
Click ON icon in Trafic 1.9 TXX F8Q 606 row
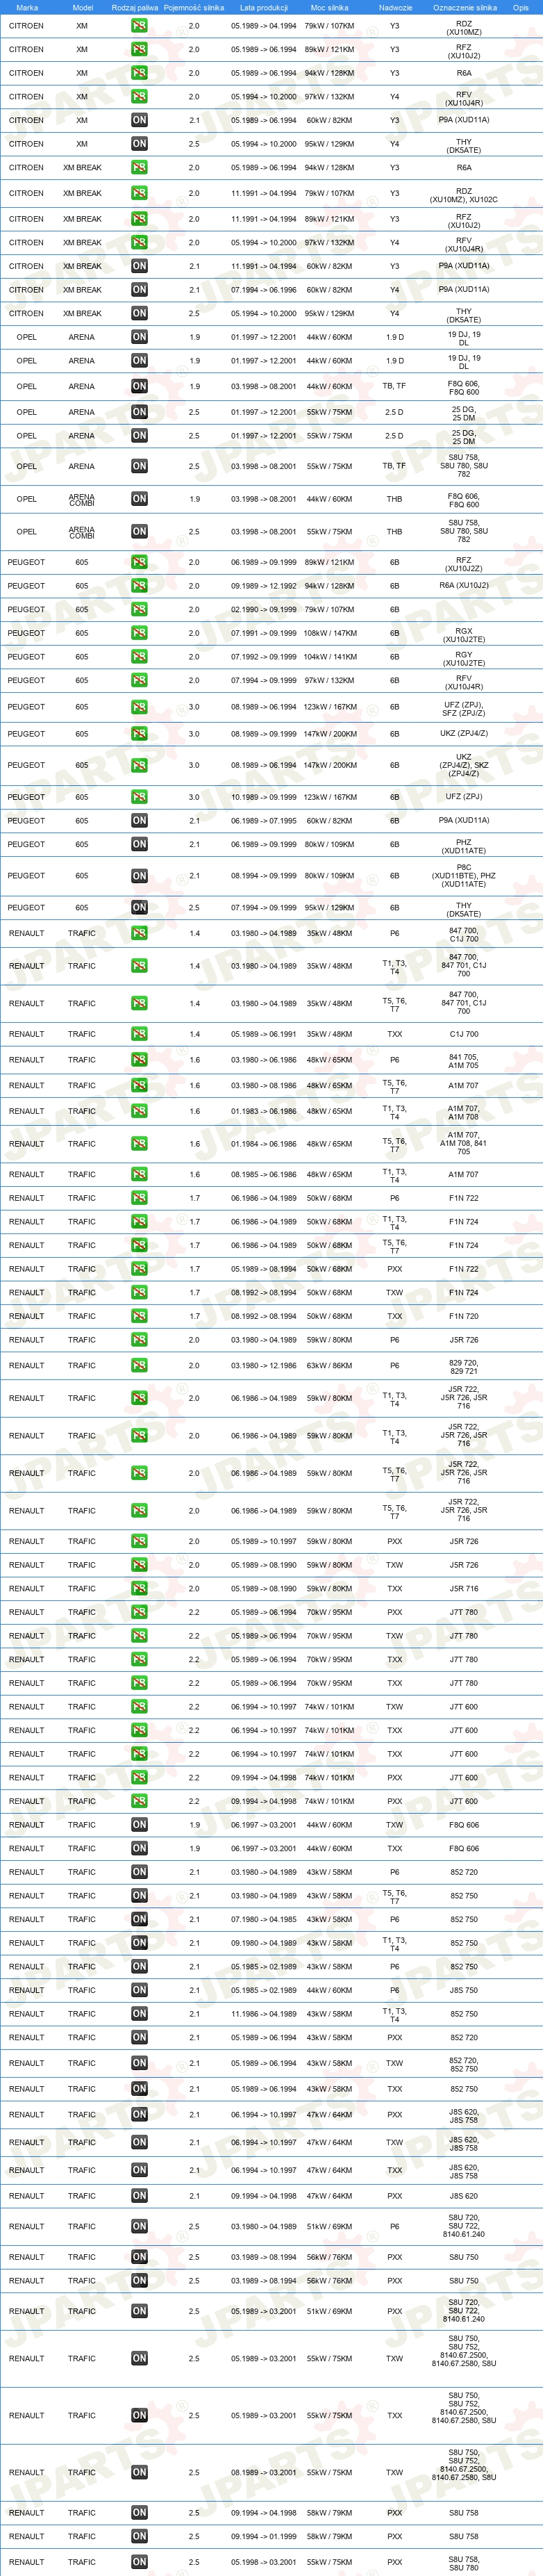139,1848
